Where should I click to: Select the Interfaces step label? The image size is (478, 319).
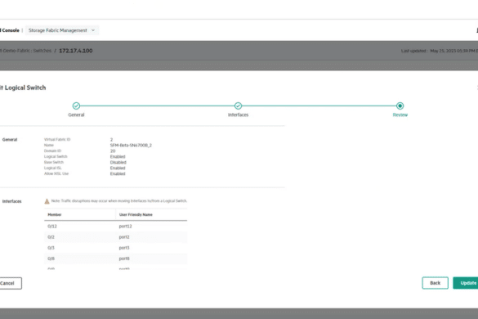[238, 115]
